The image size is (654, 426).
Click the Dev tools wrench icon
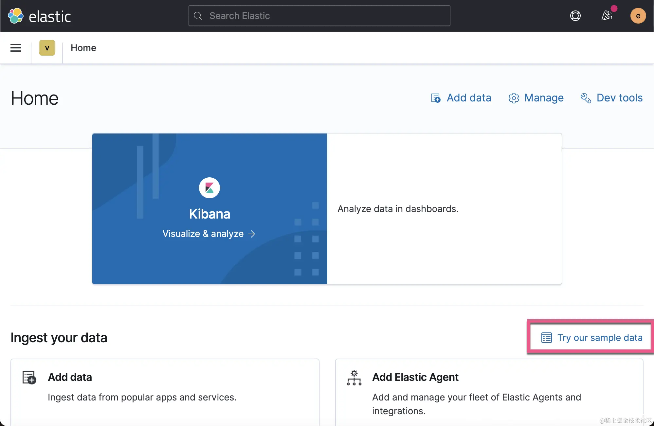click(586, 98)
